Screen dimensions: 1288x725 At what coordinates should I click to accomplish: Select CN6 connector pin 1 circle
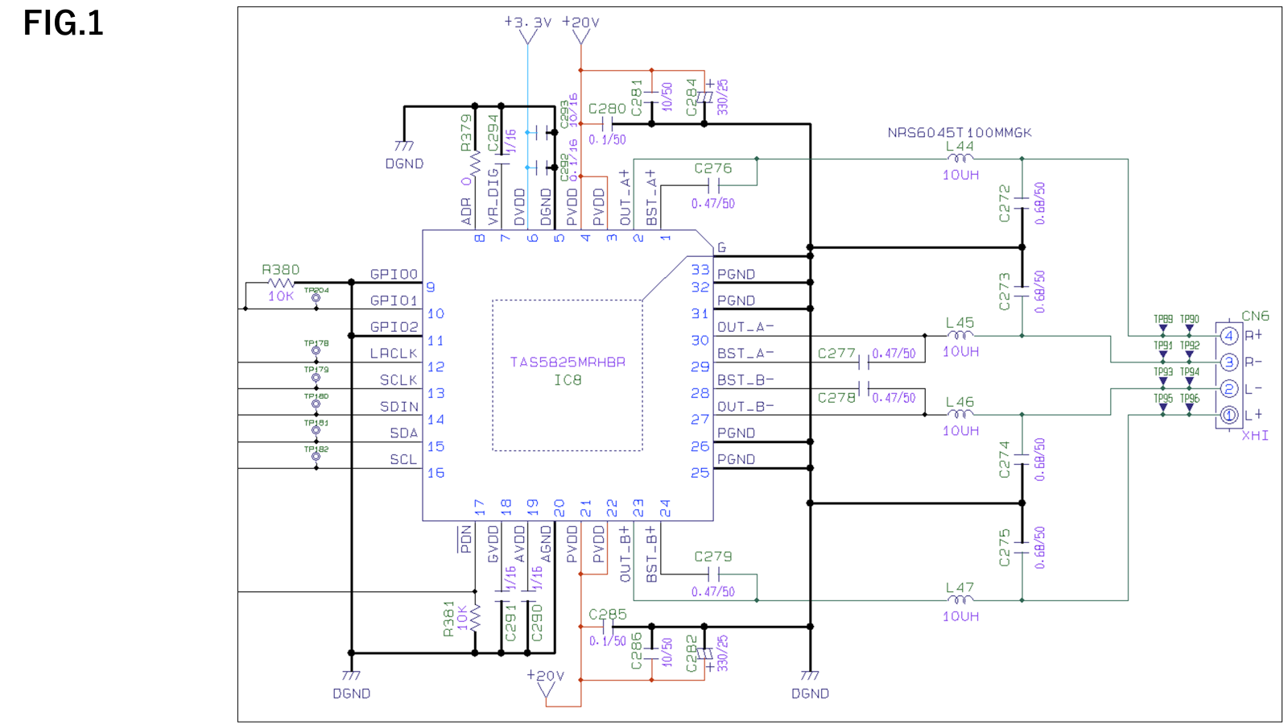pos(1228,416)
